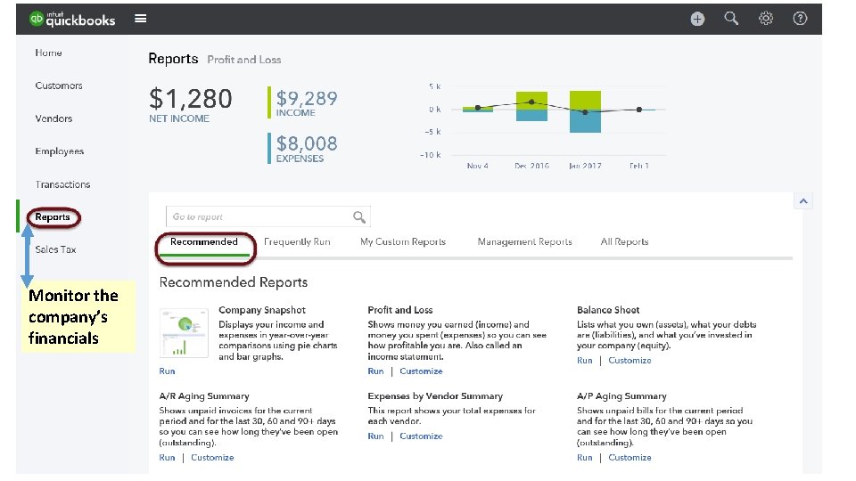Run the Profit and Loss report
This screenshot has width=856, height=481.
(x=375, y=371)
